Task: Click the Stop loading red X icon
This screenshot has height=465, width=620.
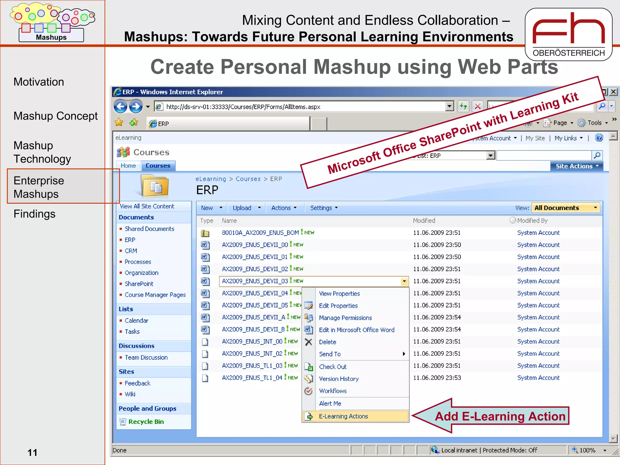Action: coord(478,106)
